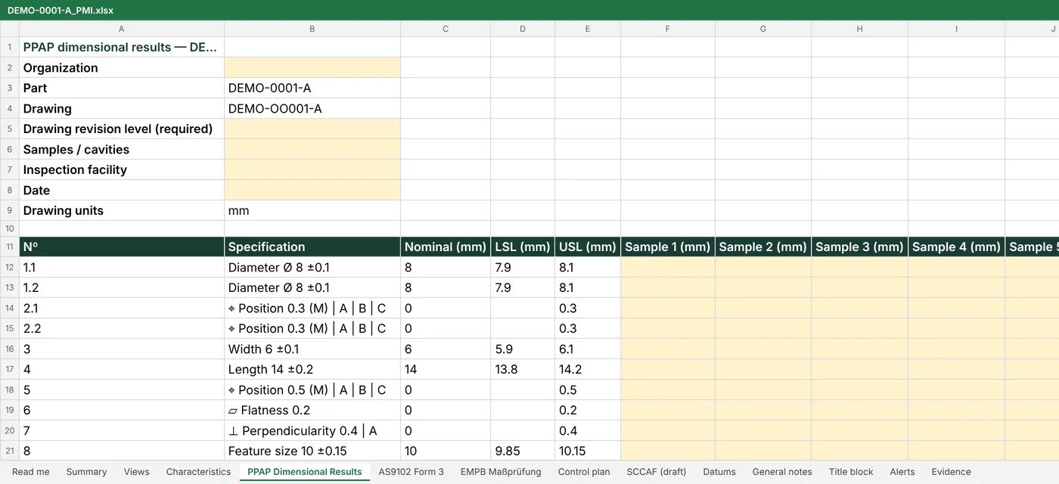Select the cell containing DEMO-0001-A
The height and width of the screenshot is (484, 1059).
coord(312,88)
